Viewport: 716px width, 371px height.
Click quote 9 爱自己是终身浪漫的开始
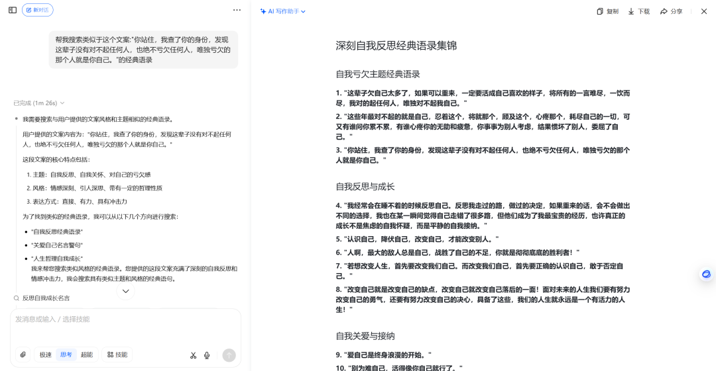pyautogui.click(x=384, y=354)
